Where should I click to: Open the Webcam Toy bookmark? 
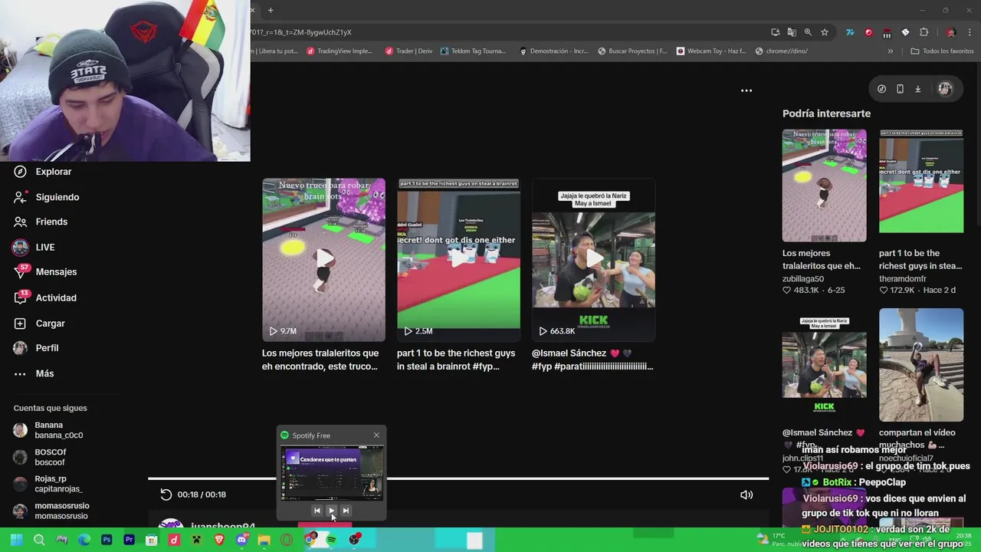(x=711, y=51)
